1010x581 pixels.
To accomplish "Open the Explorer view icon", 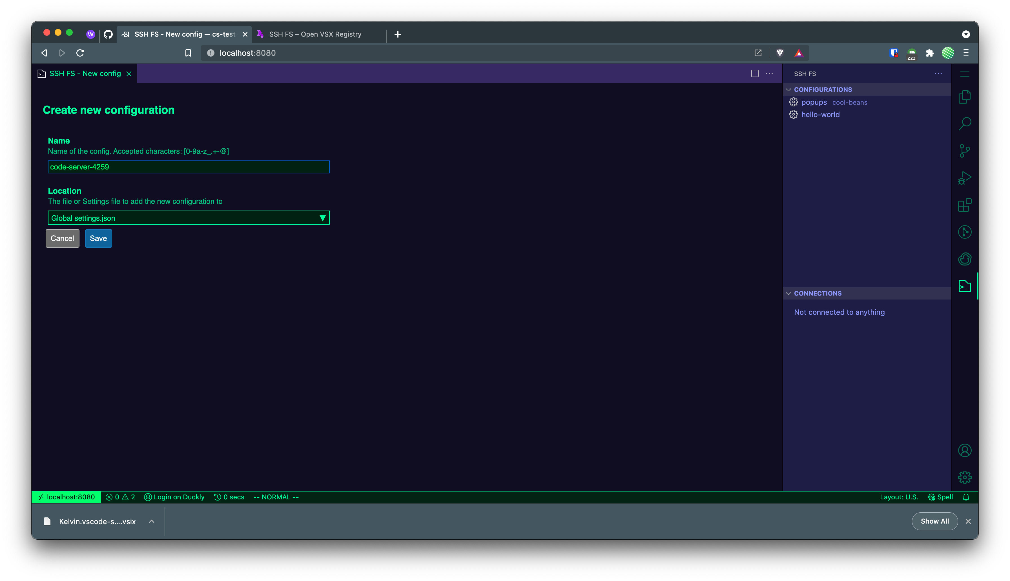I will pos(965,97).
